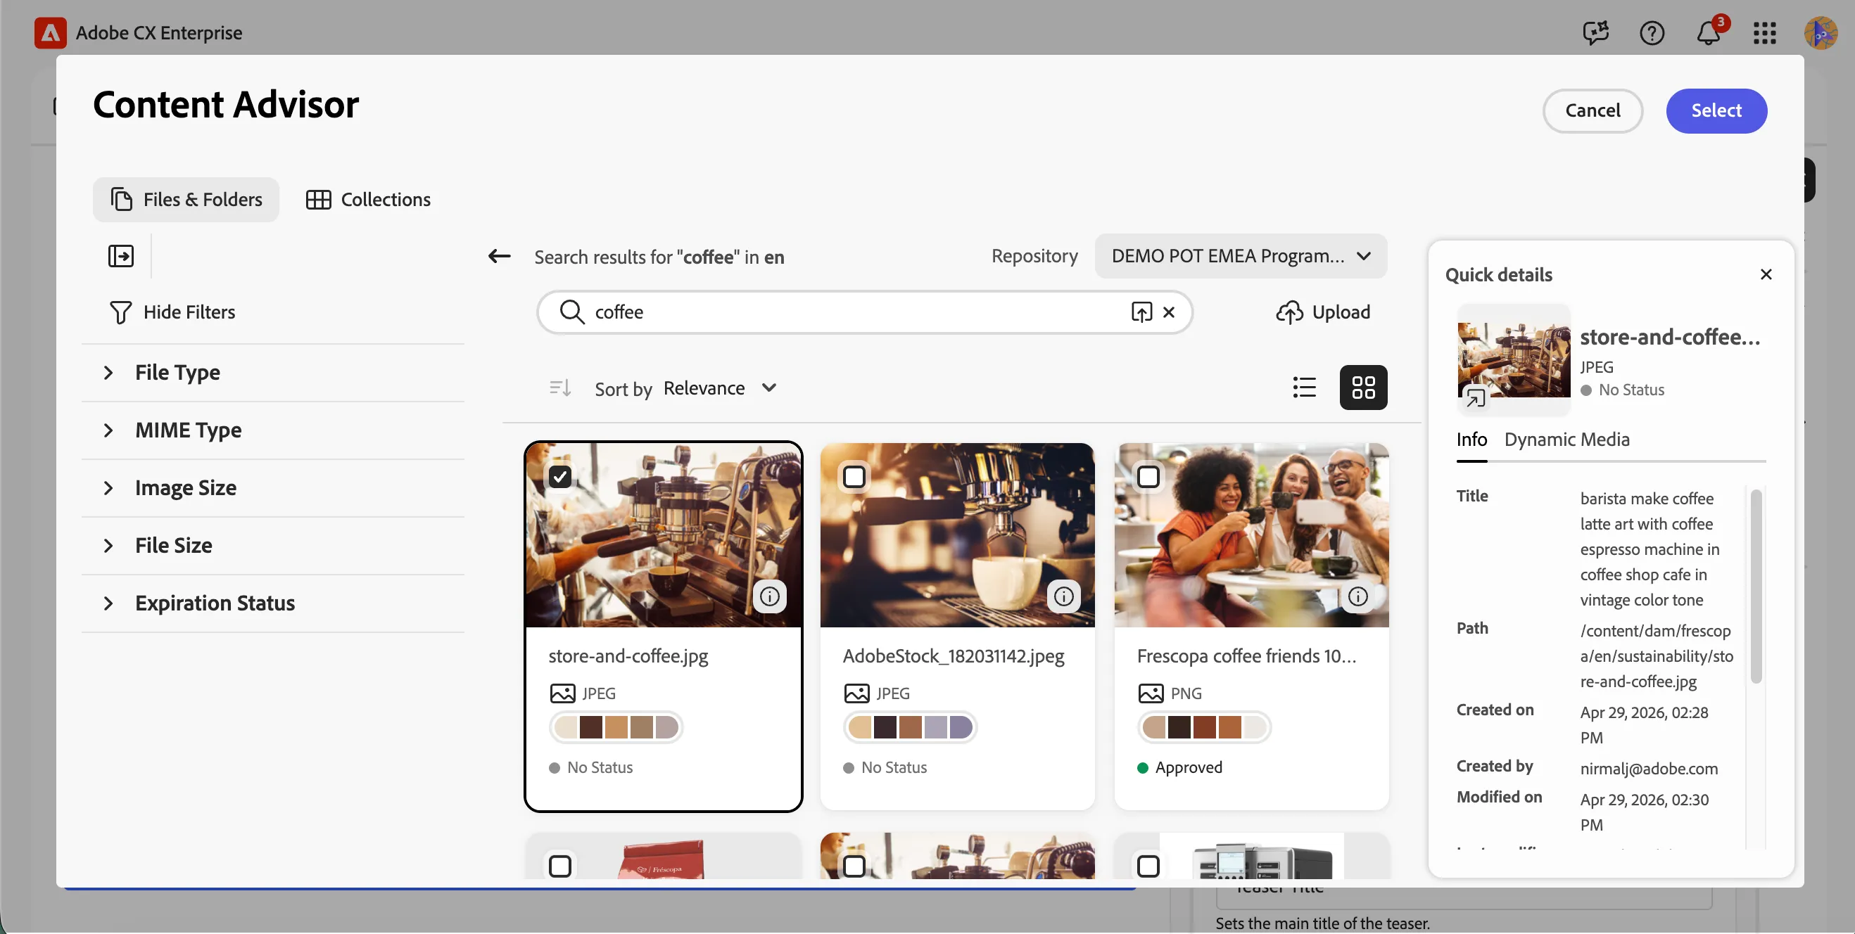Click the Select button

[x=1716, y=110]
